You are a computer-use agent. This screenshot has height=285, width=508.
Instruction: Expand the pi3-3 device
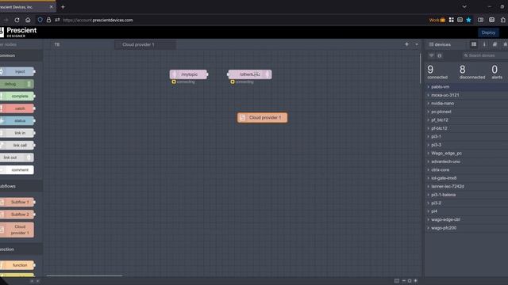(x=429, y=145)
